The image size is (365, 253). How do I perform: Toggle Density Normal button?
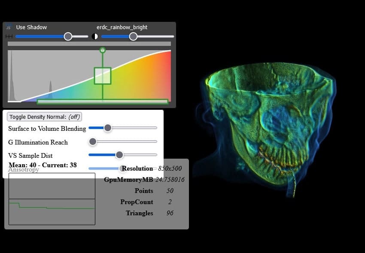[x=45, y=117]
